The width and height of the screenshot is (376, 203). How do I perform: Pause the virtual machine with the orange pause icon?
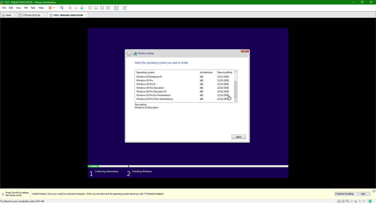50,8
